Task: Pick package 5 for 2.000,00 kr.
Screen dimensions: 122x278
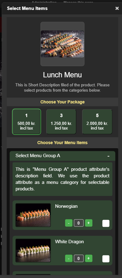Action: (97, 122)
